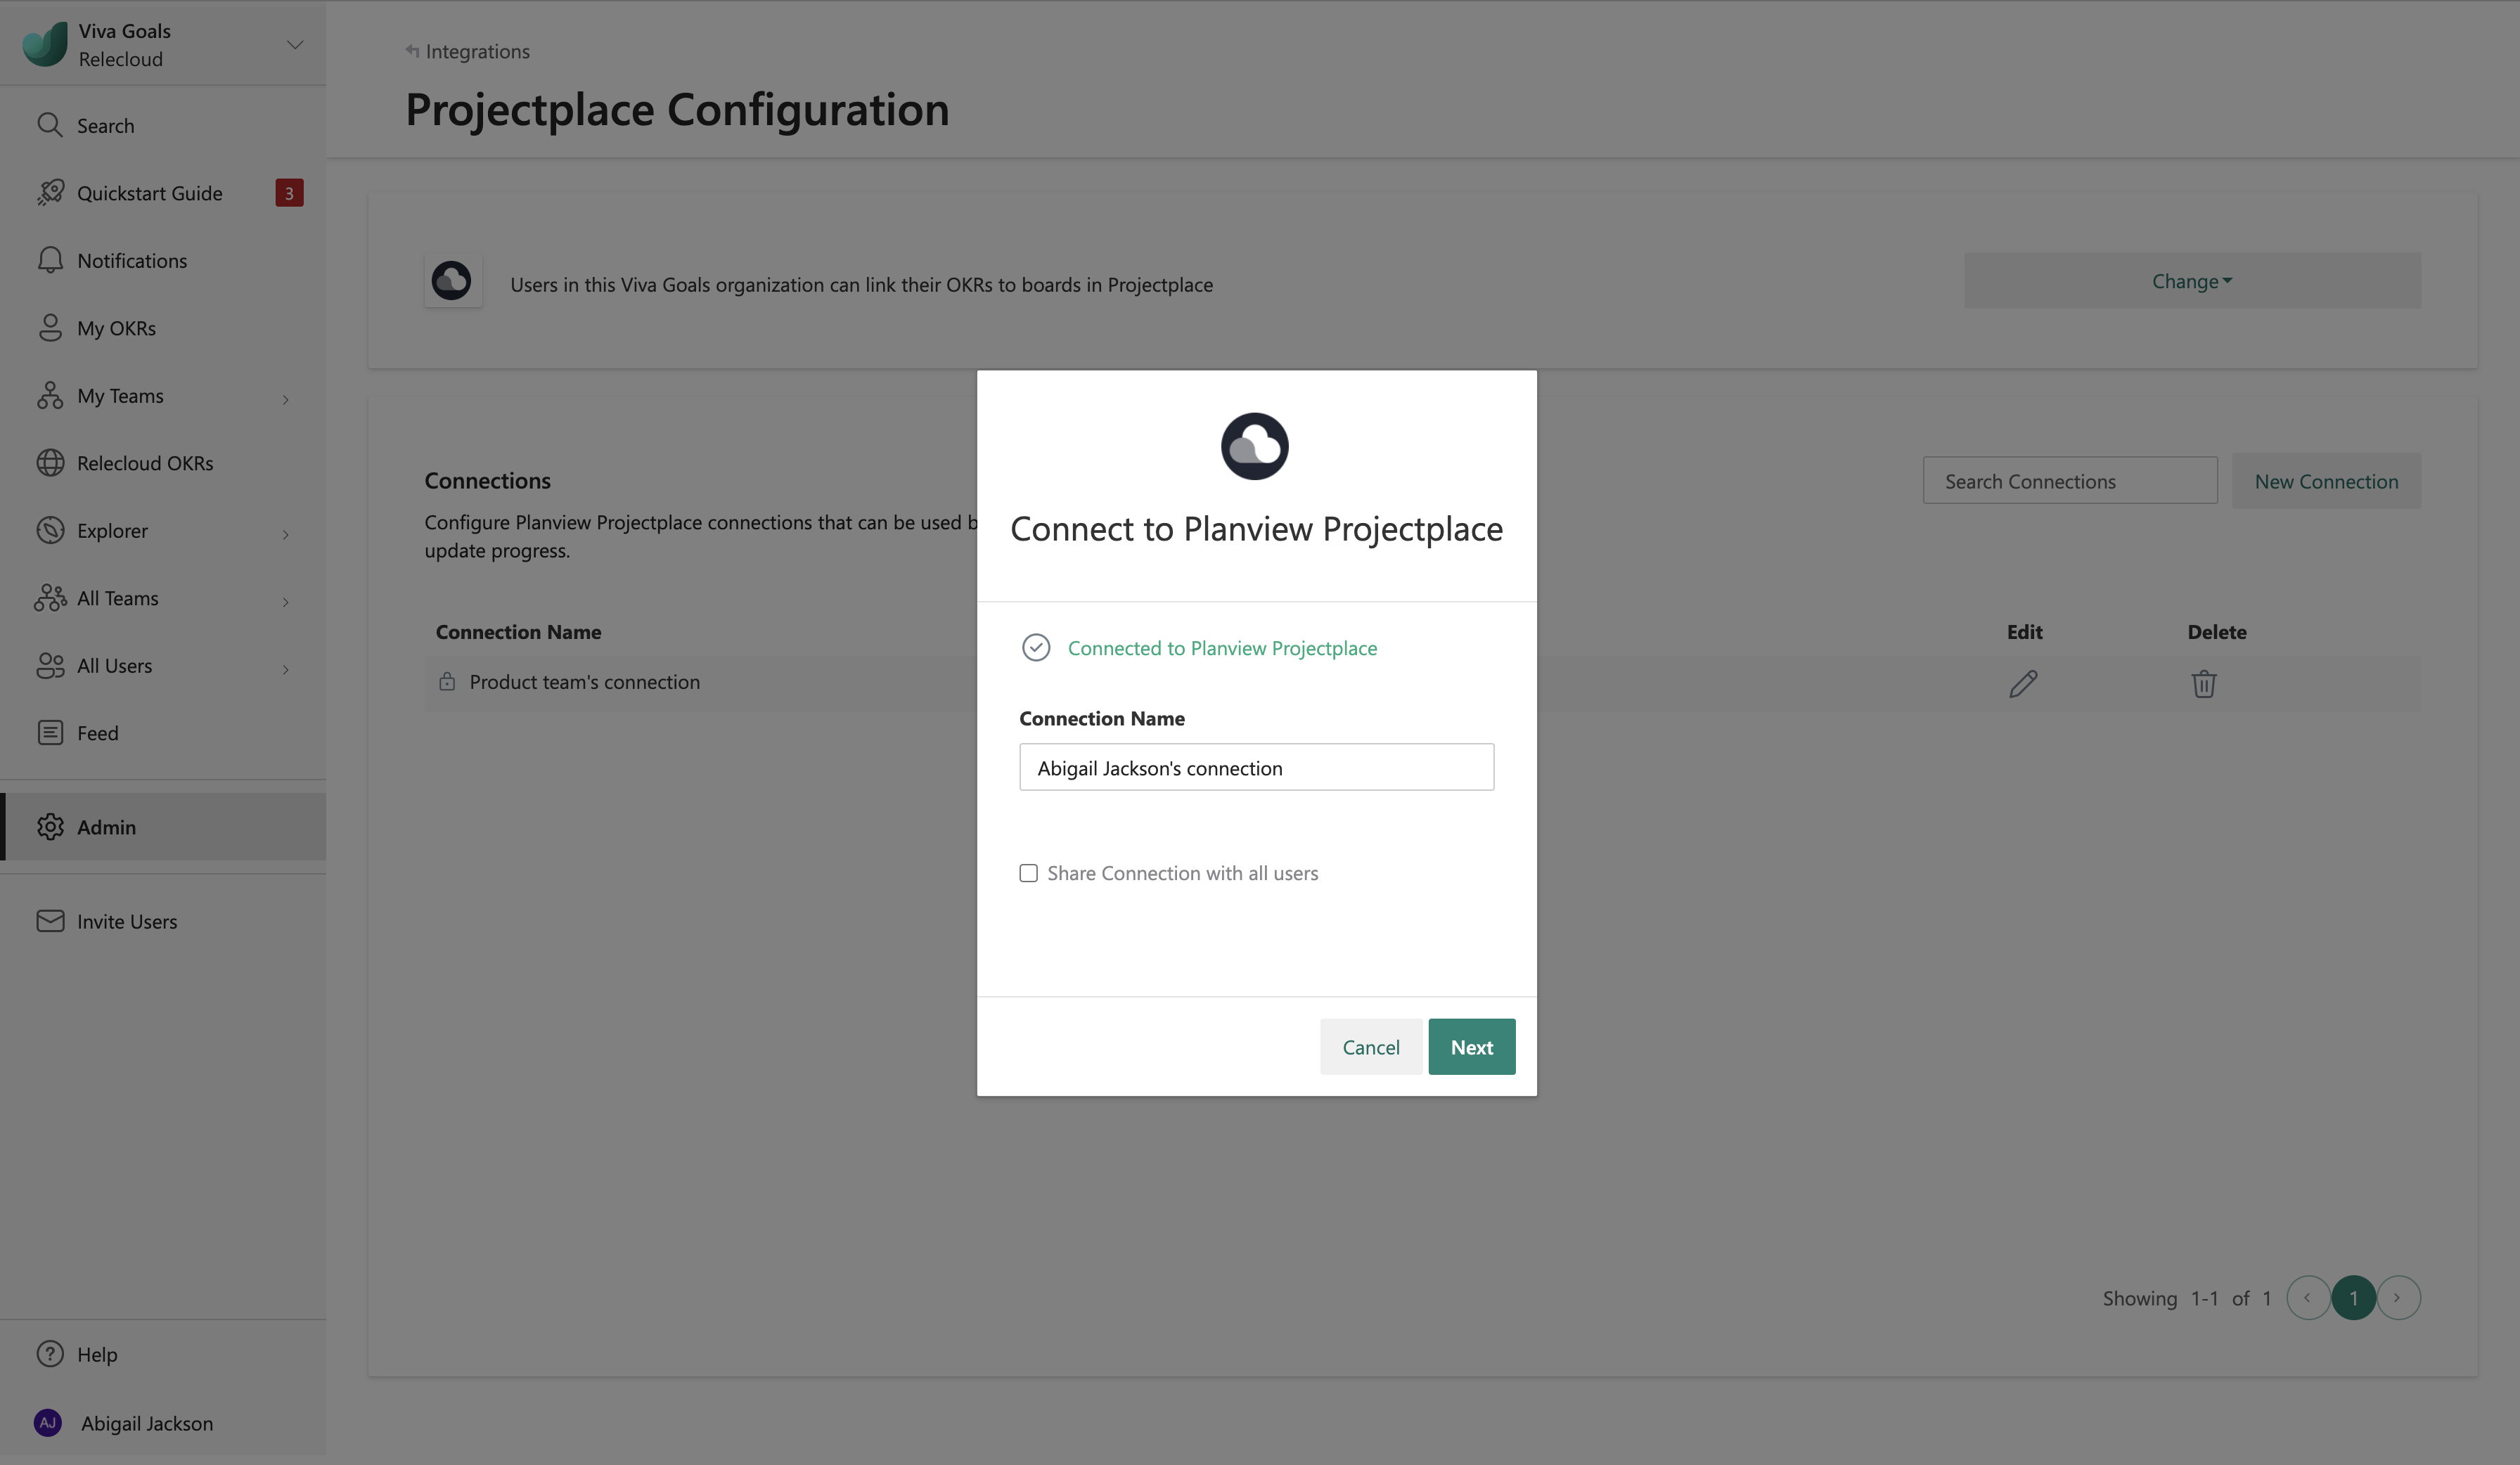The width and height of the screenshot is (2520, 1465).
Task: Check Share Connection with all users
Action: pos(1028,873)
